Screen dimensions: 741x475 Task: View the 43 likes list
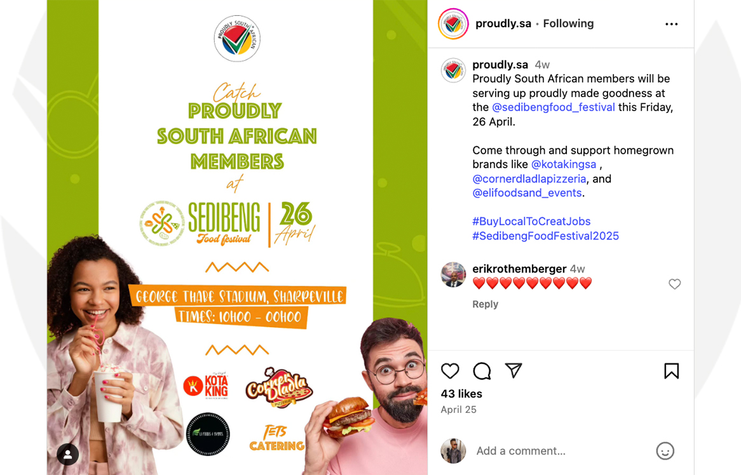click(x=461, y=394)
